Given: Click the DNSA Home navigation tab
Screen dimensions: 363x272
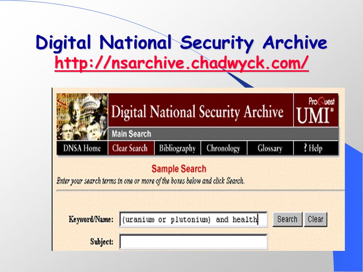Looking at the screenshot, I should coord(82,148).
